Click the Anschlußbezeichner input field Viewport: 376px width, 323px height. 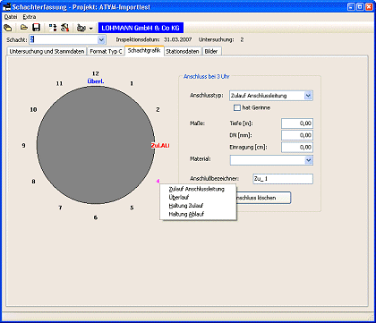click(x=283, y=179)
